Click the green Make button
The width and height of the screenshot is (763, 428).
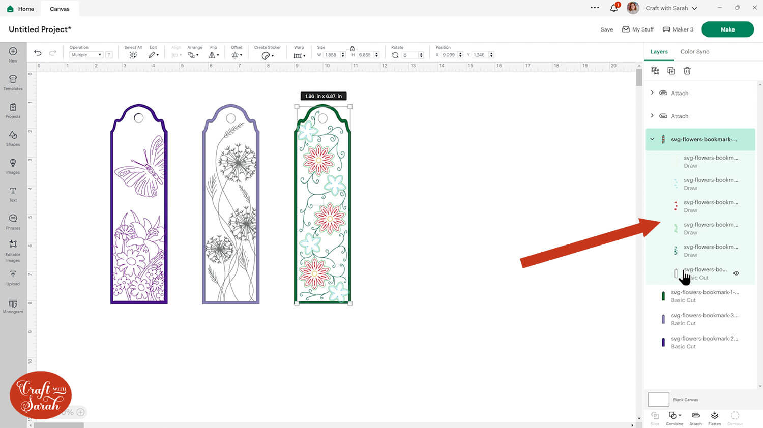point(727,29)
